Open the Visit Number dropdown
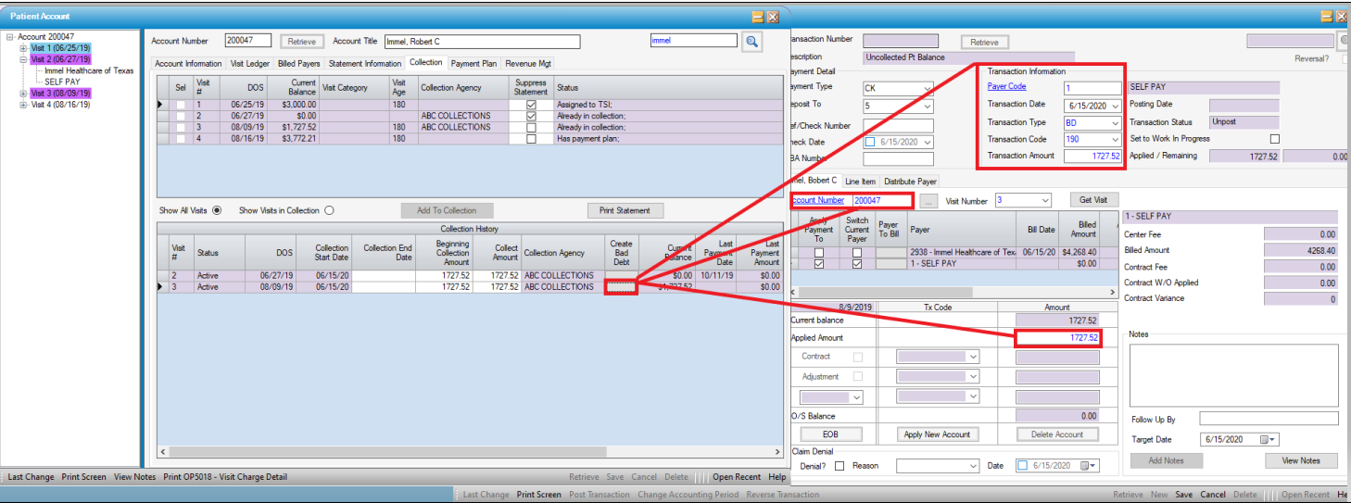The image size is (1351, 503). [x=1045, y=200]
